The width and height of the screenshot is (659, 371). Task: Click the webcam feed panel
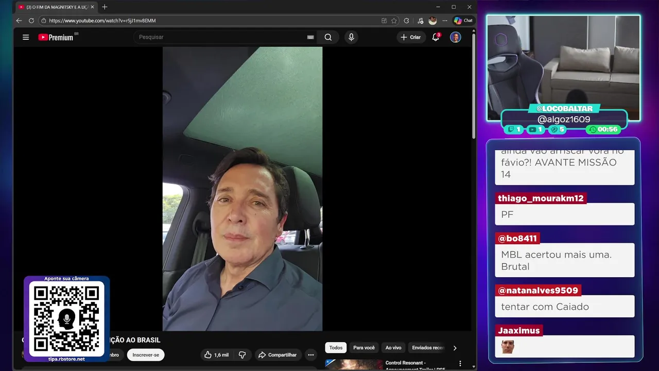click(x=564, y=68)
